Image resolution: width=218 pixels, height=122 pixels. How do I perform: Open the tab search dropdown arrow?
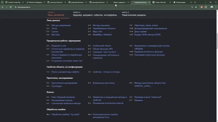(x=2, y=2)
